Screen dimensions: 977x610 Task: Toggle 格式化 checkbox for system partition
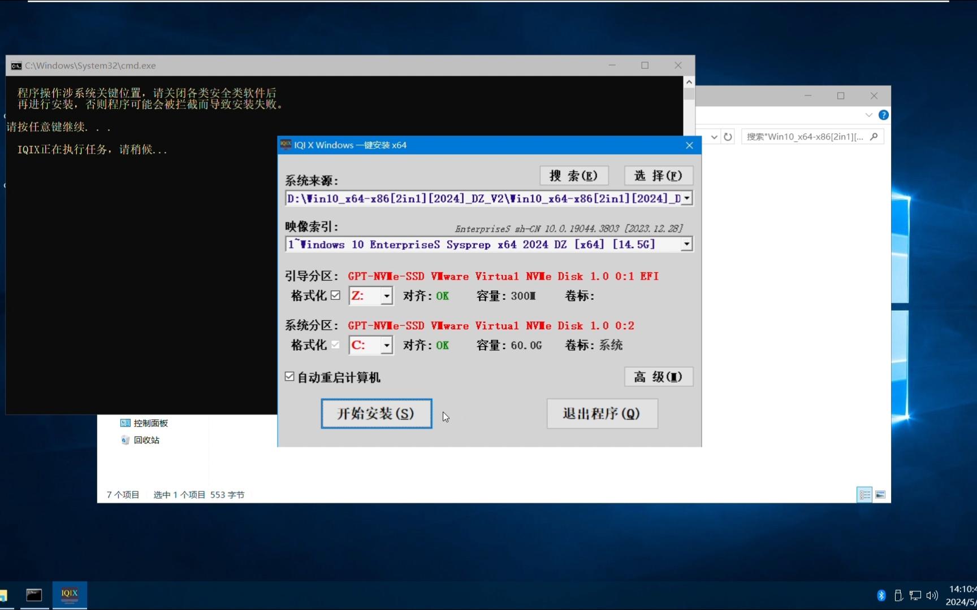pos(335,345)
